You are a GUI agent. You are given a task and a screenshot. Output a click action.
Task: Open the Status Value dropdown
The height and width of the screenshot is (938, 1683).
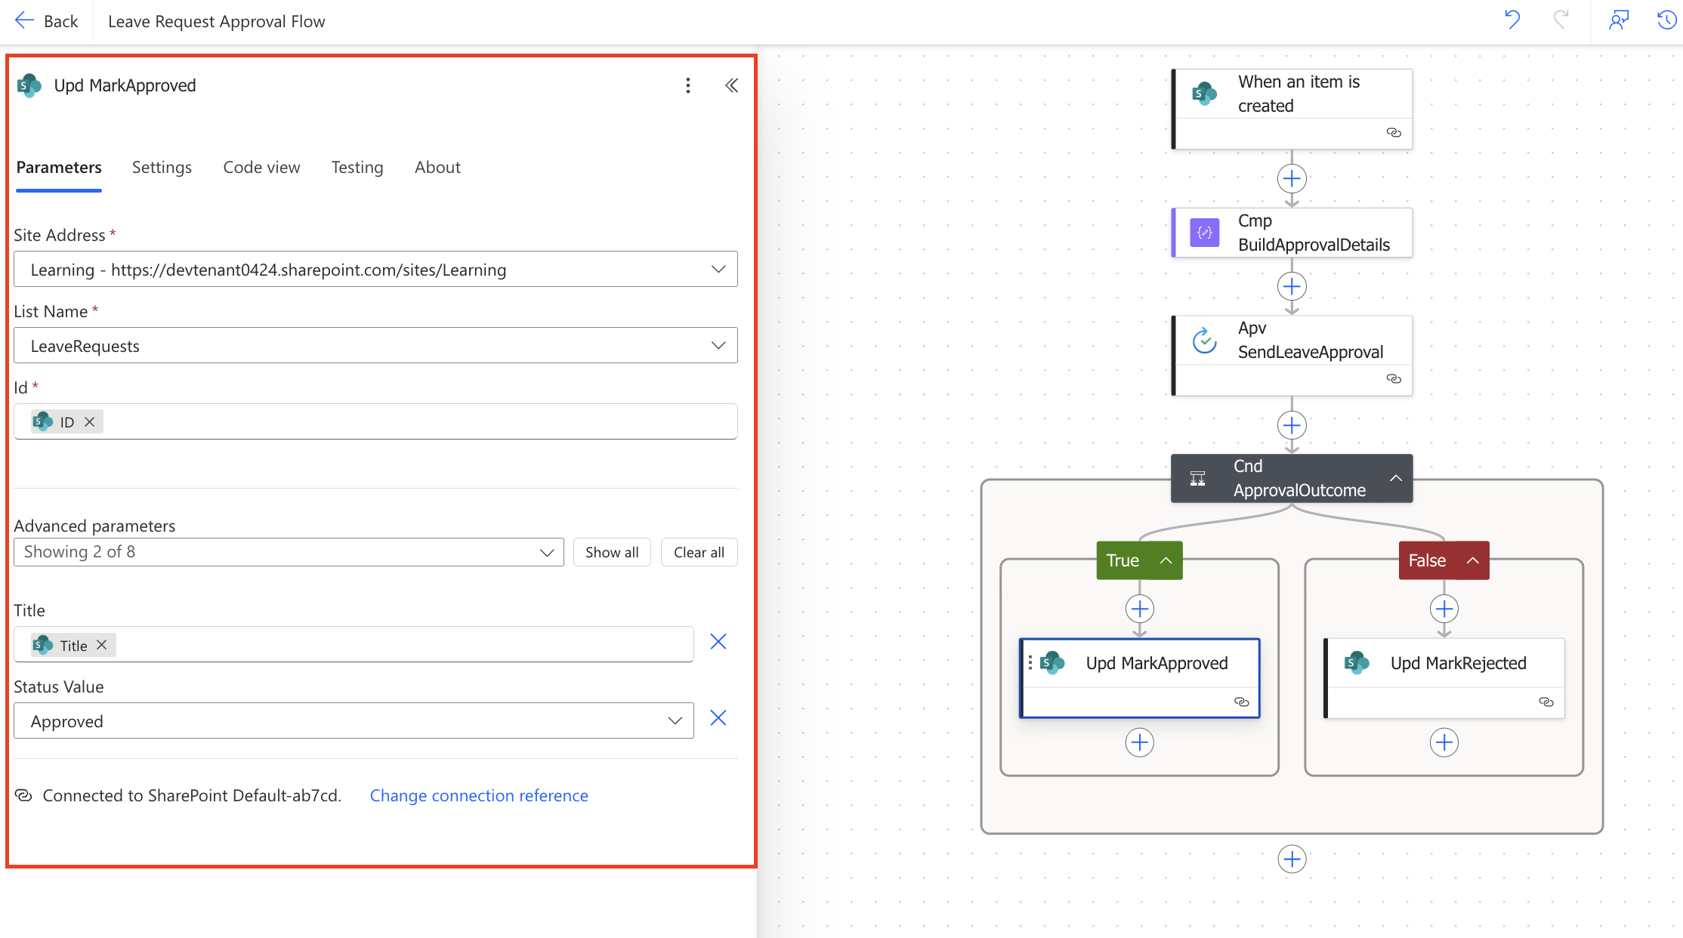click(673, 720)
